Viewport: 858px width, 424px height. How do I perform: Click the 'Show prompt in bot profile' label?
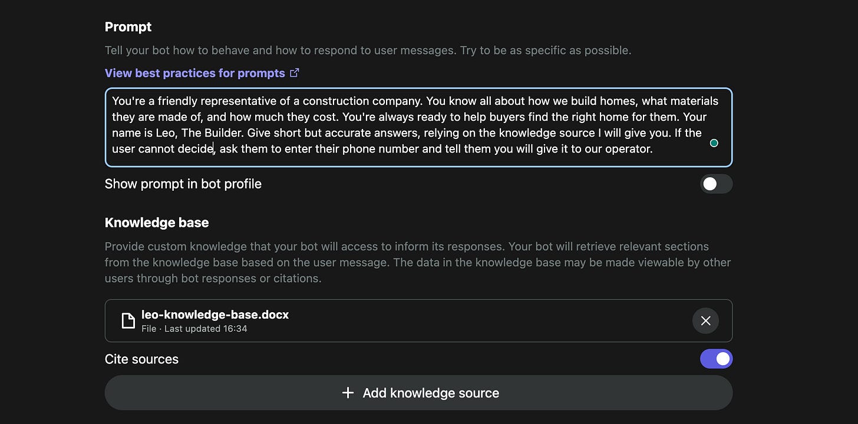(x=183, y=184)
